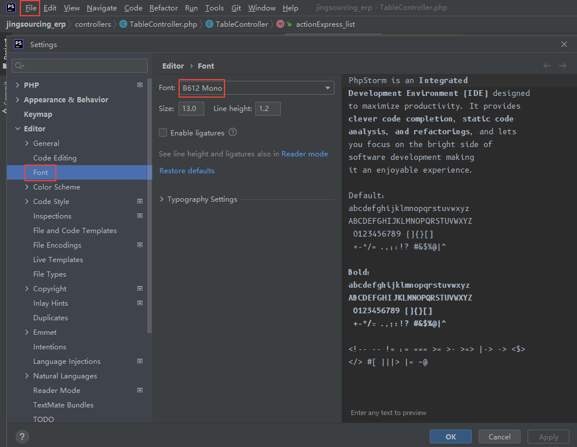Open the Git menu

point(236,8)
